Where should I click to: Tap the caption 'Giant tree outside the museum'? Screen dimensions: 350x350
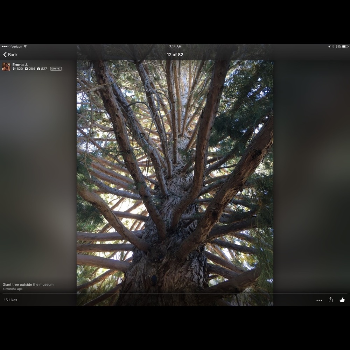pyautogui.click(x=28, y=285)
